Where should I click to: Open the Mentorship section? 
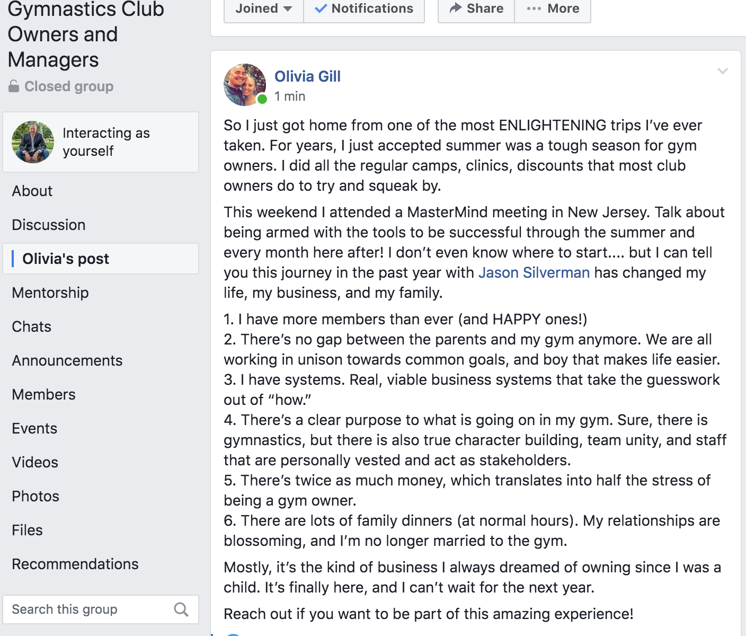tap(50, 293)
